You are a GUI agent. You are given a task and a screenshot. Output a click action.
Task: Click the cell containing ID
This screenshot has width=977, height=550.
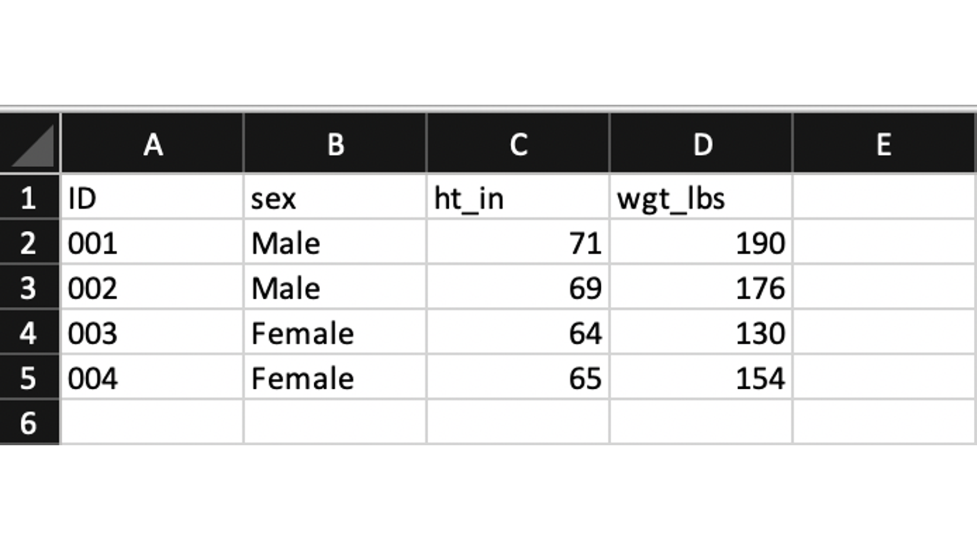pos(153,197)
